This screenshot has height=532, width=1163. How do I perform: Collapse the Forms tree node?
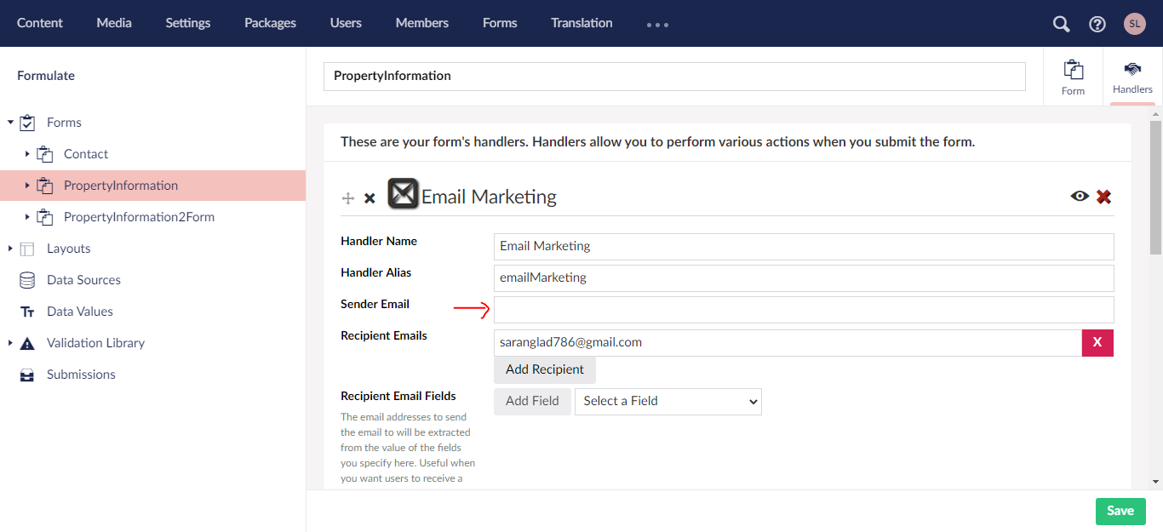10,123
